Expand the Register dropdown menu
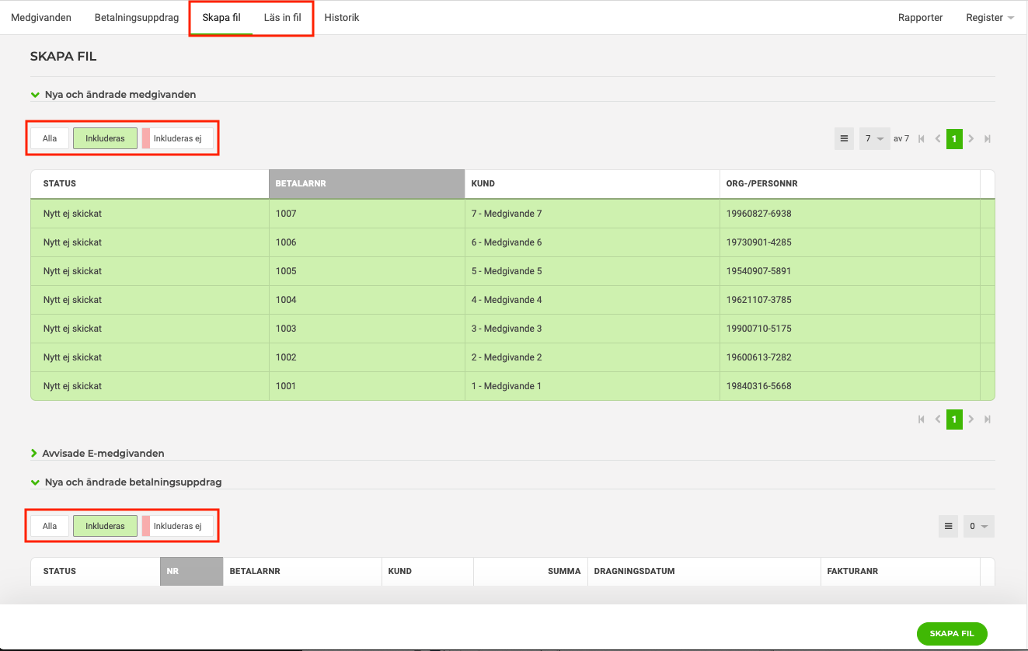This screenshot has width=1028, height=651. point(990,17)
